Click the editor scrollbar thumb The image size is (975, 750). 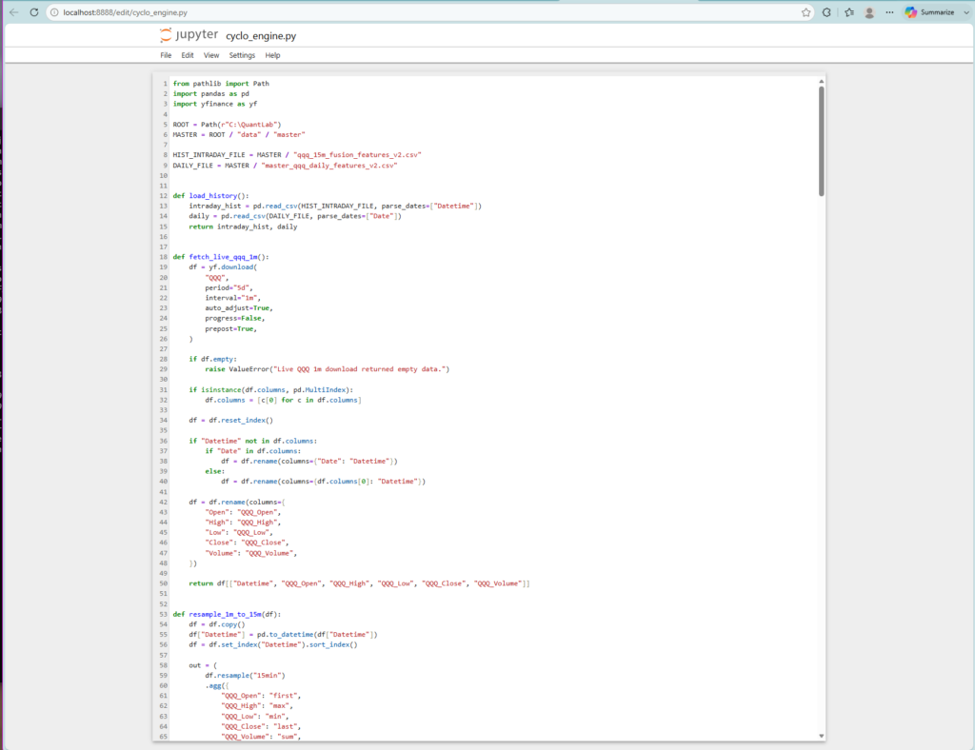coord(821,141)
